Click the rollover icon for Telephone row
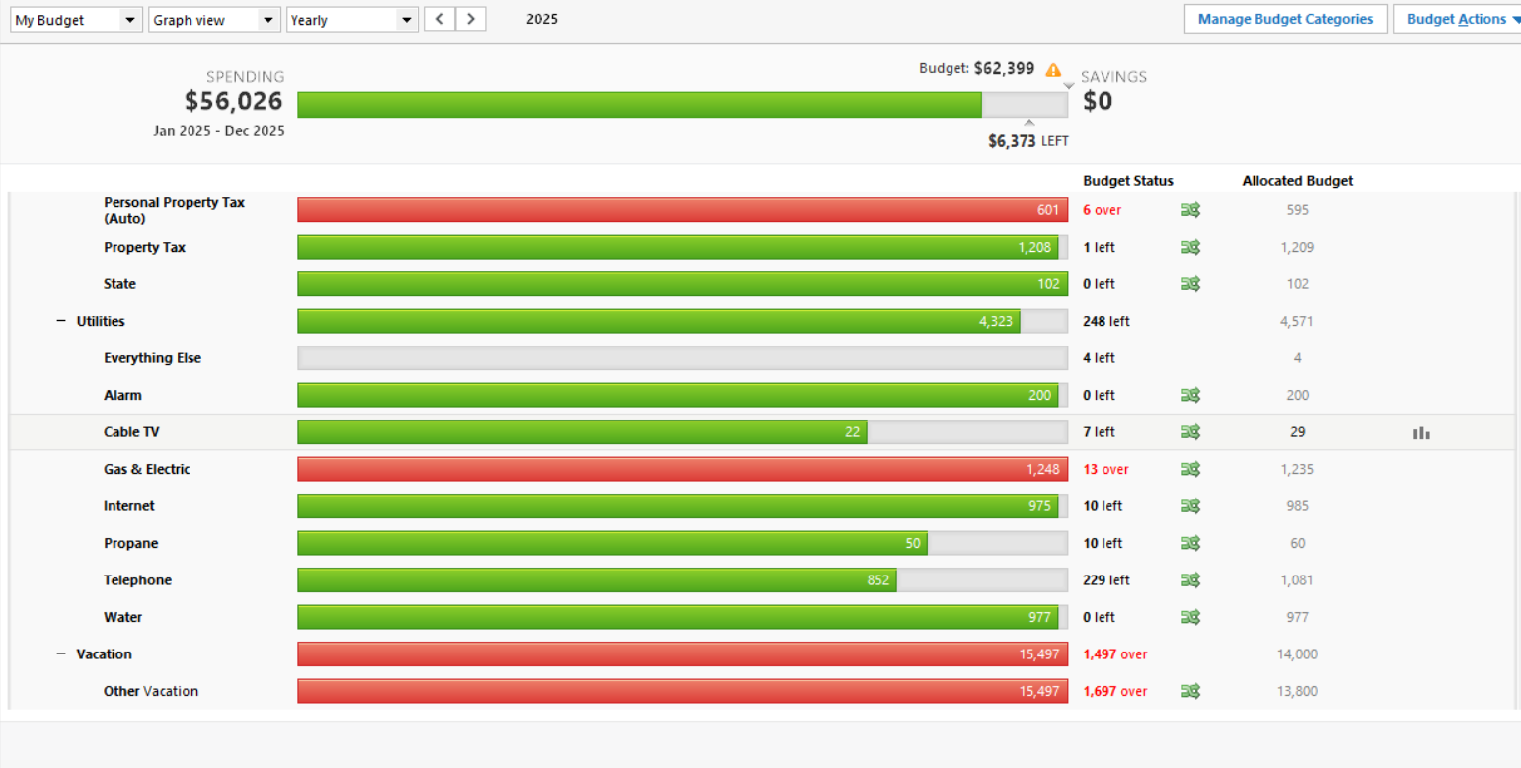Image resolution: width=1521 pixels, height=768 pixels. point(1190,580)
